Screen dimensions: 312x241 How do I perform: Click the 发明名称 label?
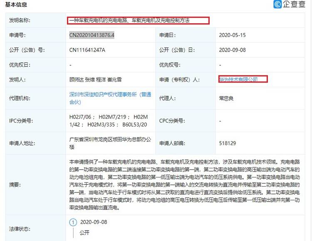click(x=20, y=20)
